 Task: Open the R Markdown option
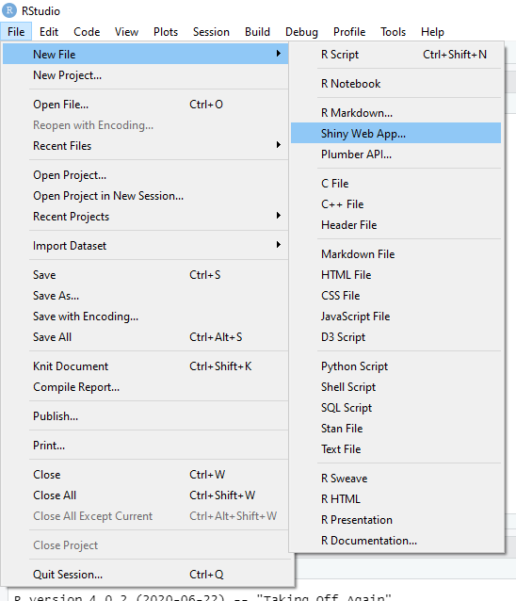coord(395,112)
